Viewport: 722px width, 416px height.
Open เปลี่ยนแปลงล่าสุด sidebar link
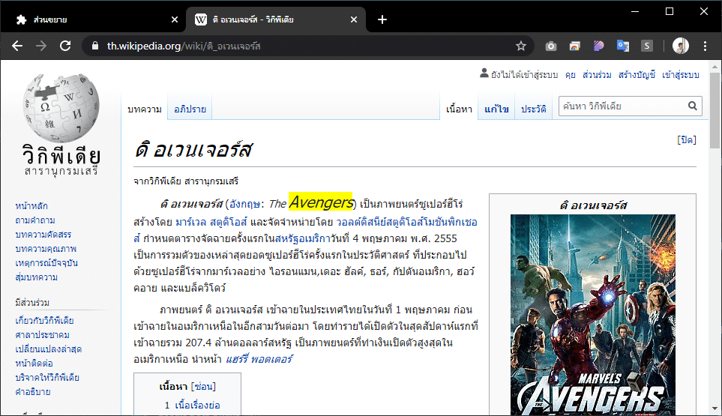(x=48, y=349)
